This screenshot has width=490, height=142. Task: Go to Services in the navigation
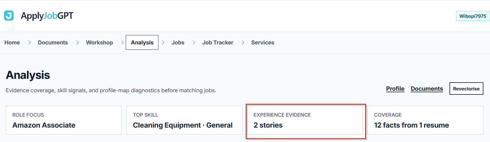tap(263, 43)
